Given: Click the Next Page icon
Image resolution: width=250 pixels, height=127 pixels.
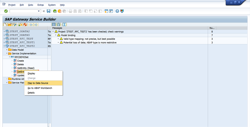Looking at the screenshot, I should click(x=95, y=11).
